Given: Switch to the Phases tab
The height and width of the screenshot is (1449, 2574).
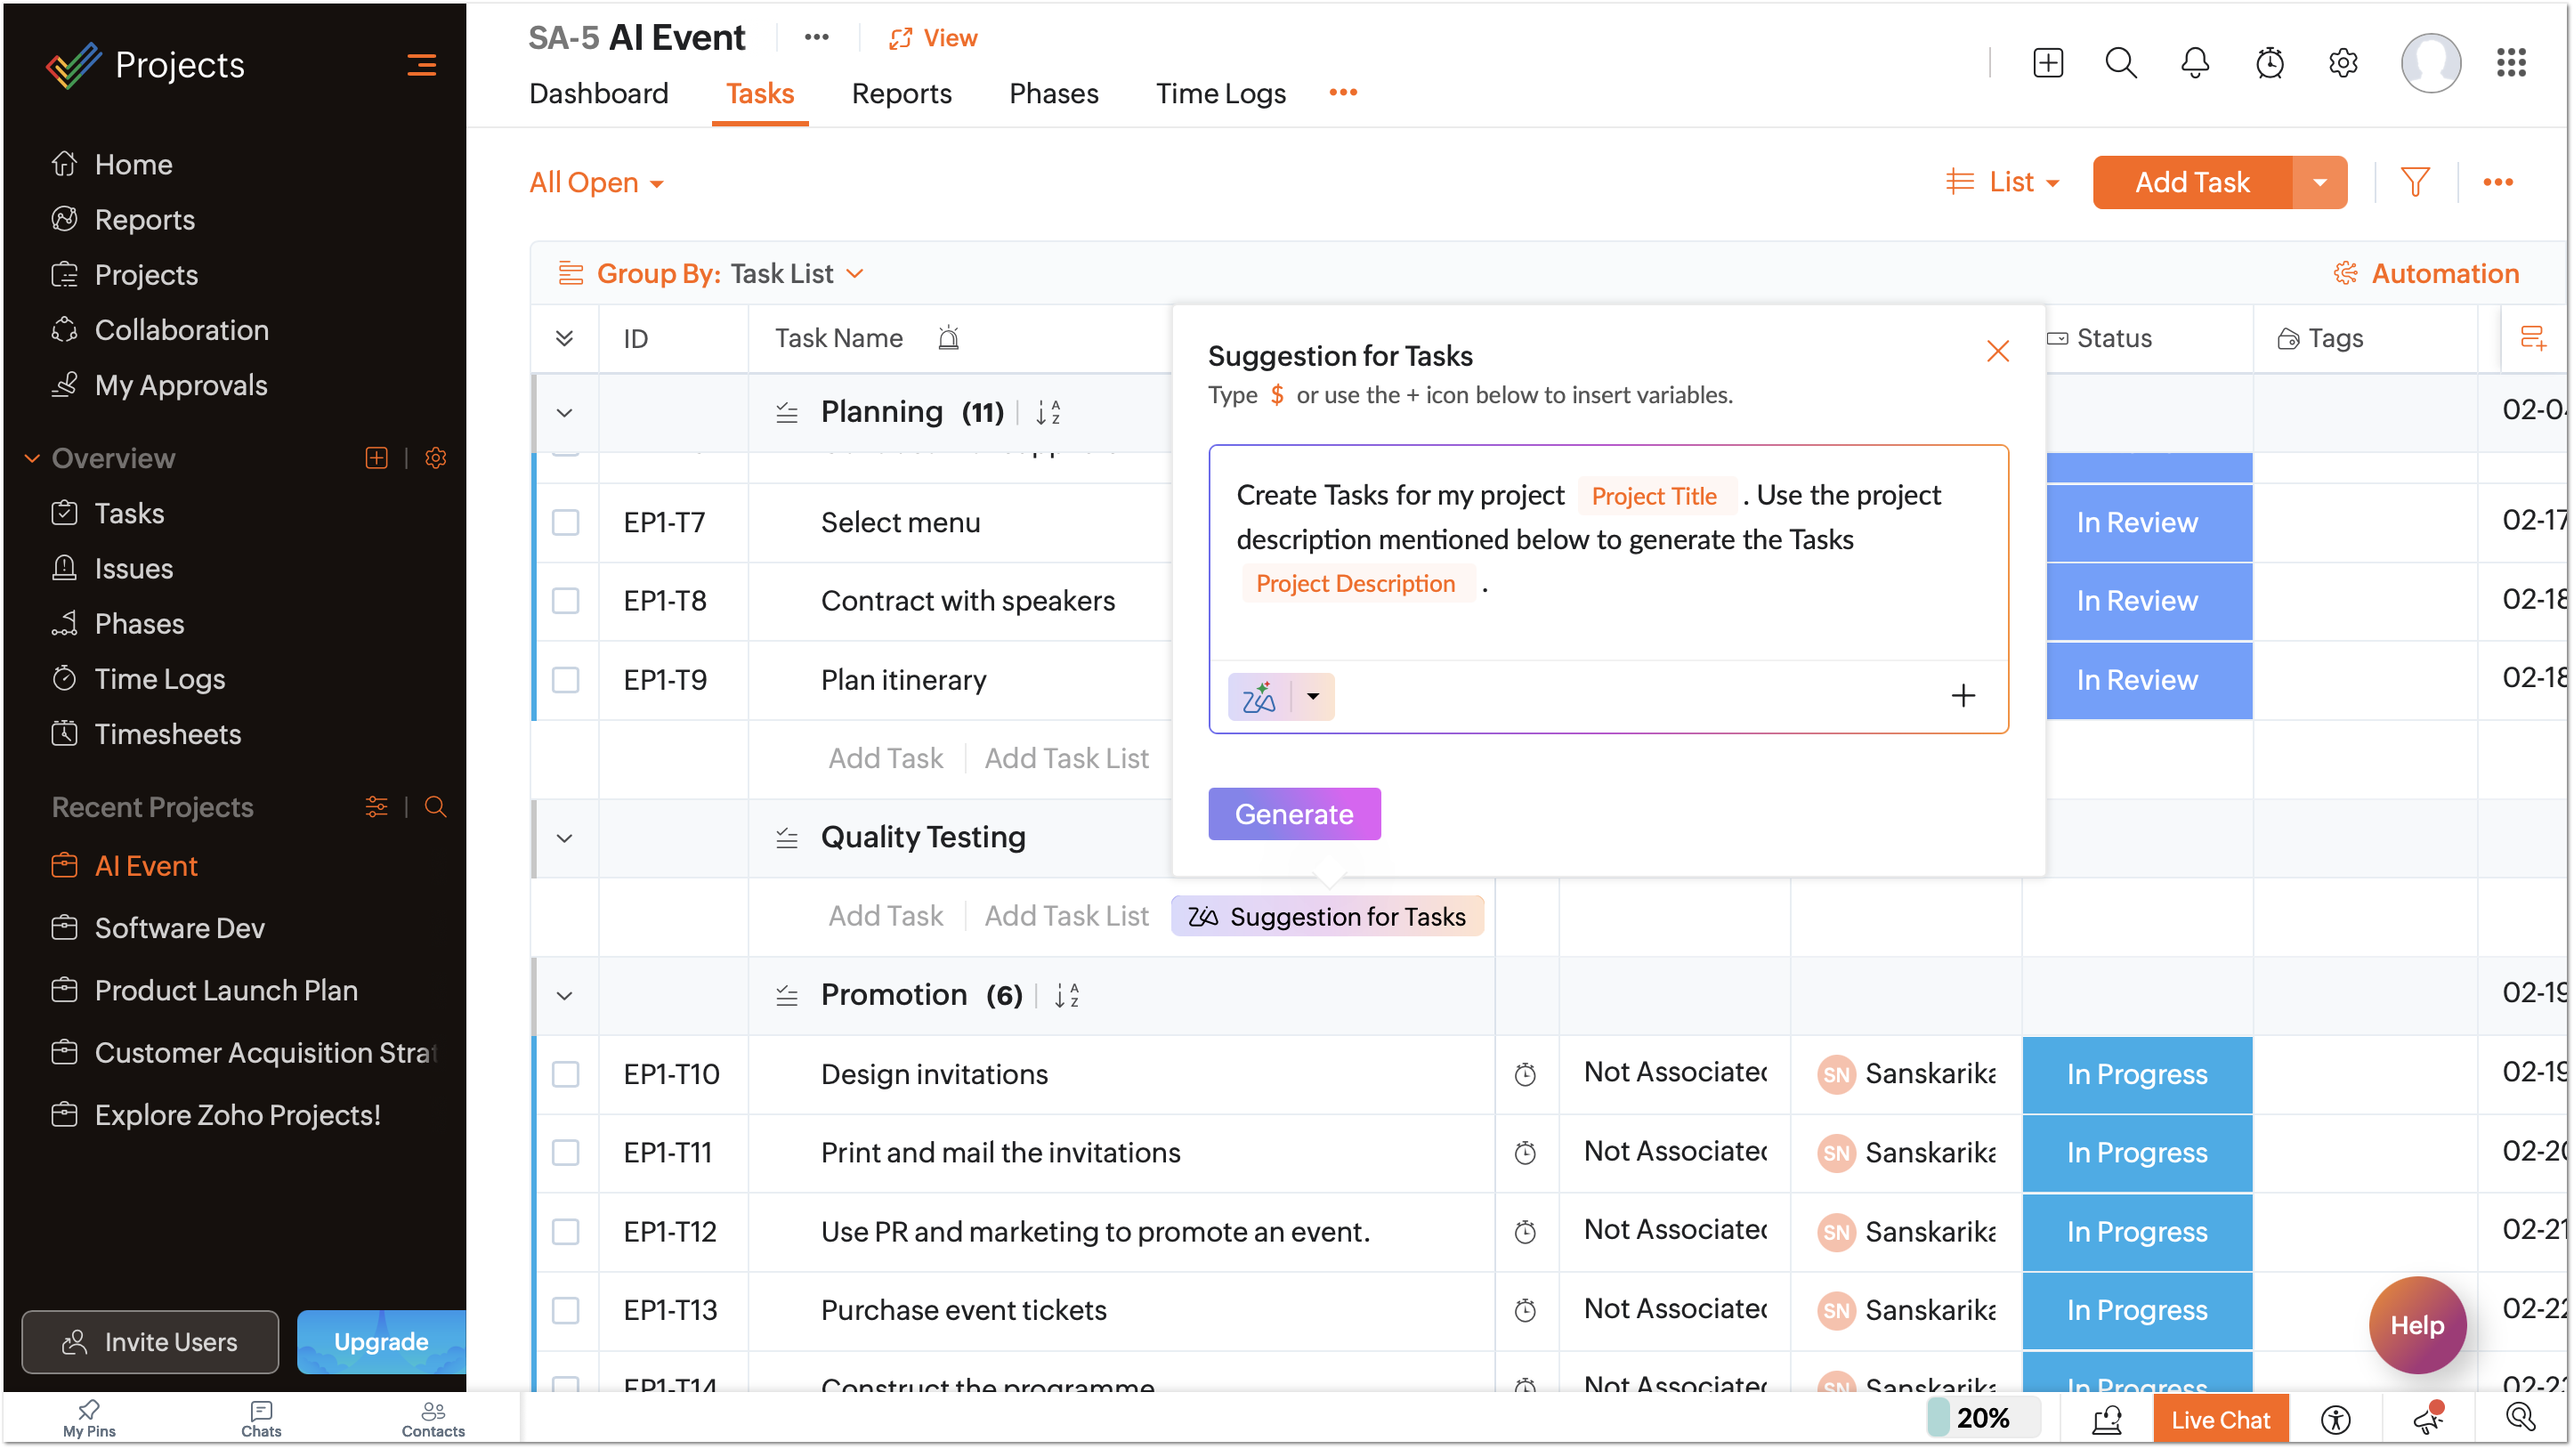Looking at the screenshot, I should point(1053,93).
